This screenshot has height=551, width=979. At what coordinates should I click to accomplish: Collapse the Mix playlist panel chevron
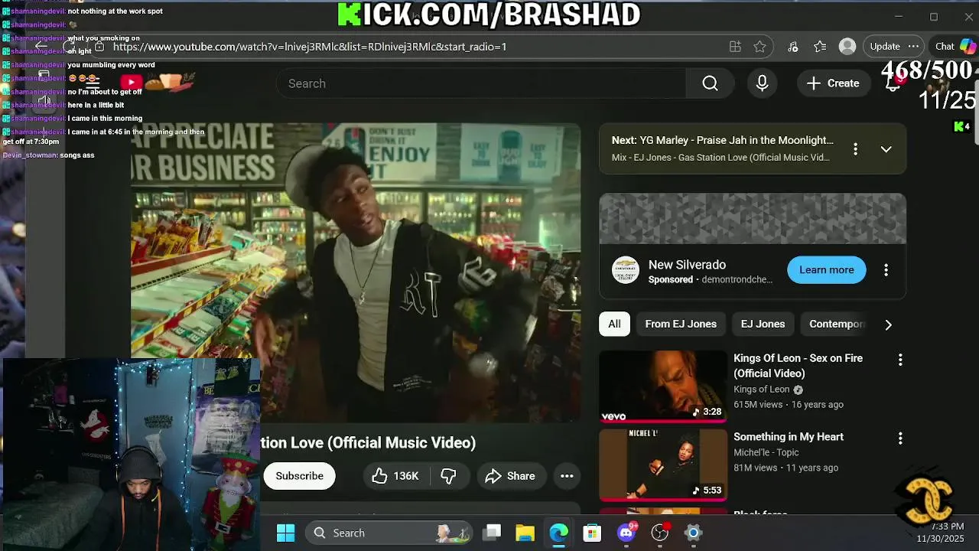click(x=886, y=149)
